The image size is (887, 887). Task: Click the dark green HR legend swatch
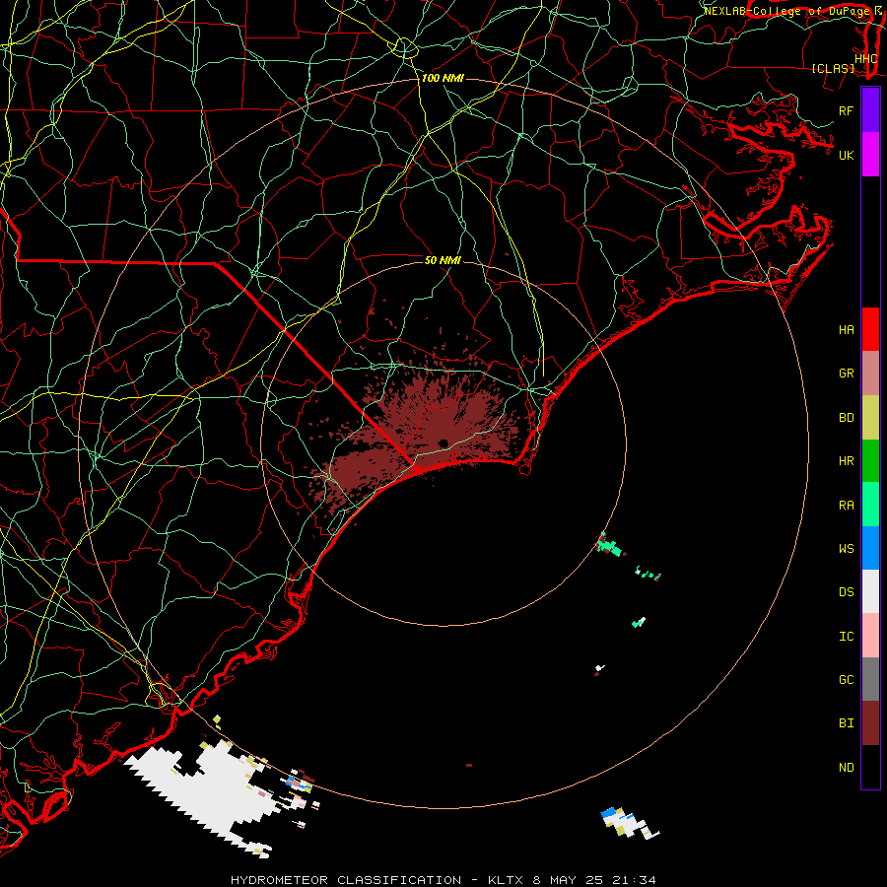[x=870, y=461]
